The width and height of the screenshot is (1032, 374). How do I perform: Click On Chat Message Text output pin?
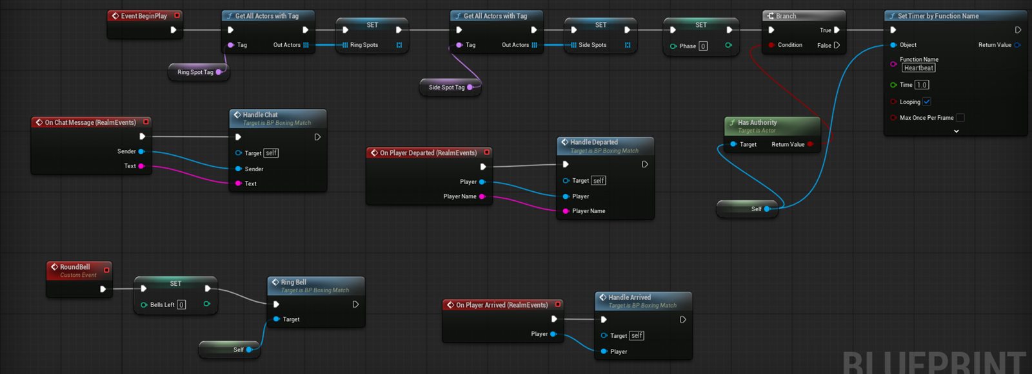click(x=141, y=166)
